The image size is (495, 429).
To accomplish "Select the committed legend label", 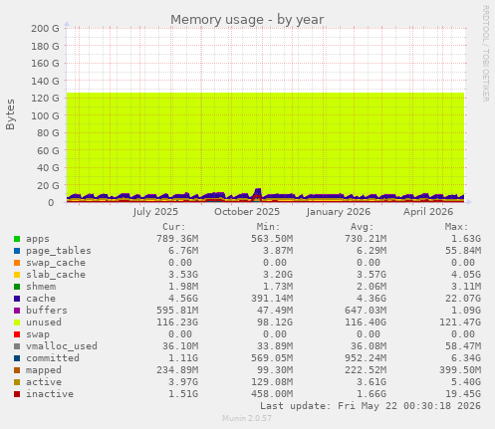I will click(x=53, y=358).
